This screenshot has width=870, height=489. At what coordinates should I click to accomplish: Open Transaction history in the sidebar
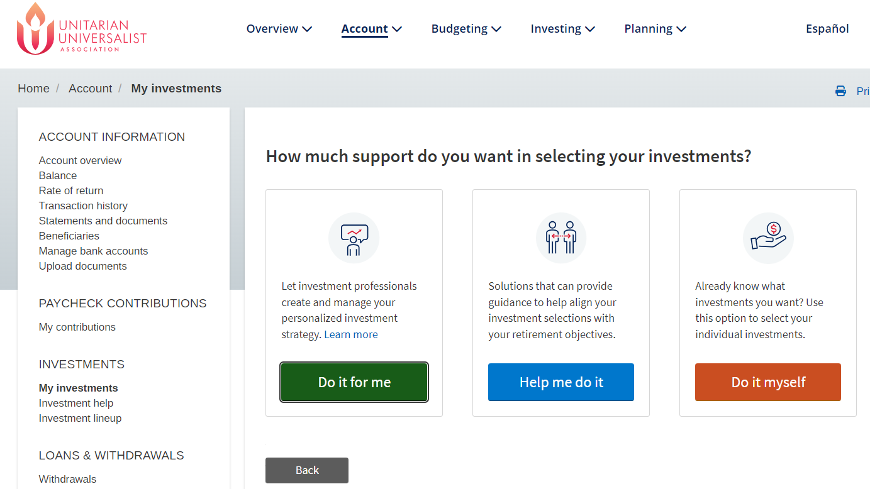pos(83,206)
